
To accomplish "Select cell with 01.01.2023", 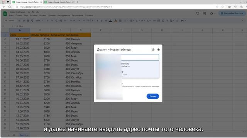I will click(x=20, y=39).
